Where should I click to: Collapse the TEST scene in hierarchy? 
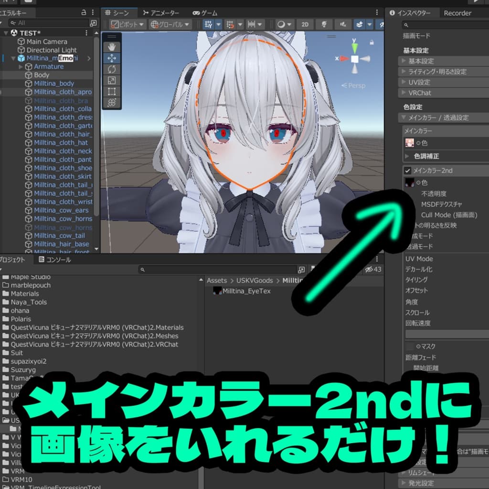[6, 33]
